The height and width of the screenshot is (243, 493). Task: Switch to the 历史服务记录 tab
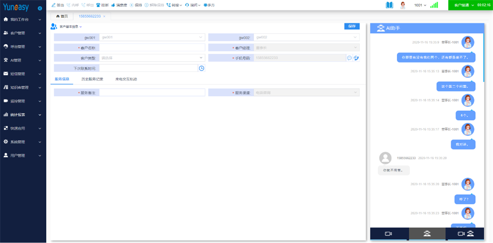click(x=92, y=79)
